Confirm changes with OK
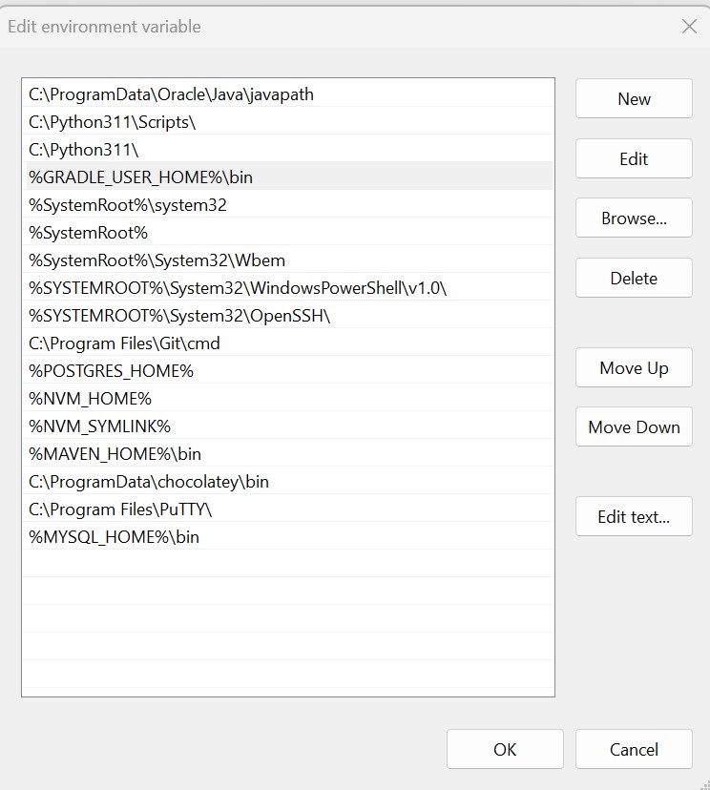The width and height of the screenshot is (710, 790). click(x=505, y=750)
